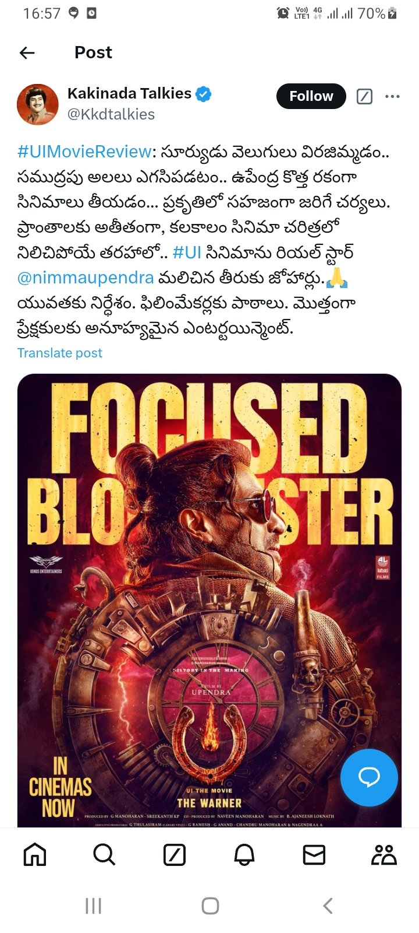
Task: Open Communities people tab
Action: coord(384,855)
